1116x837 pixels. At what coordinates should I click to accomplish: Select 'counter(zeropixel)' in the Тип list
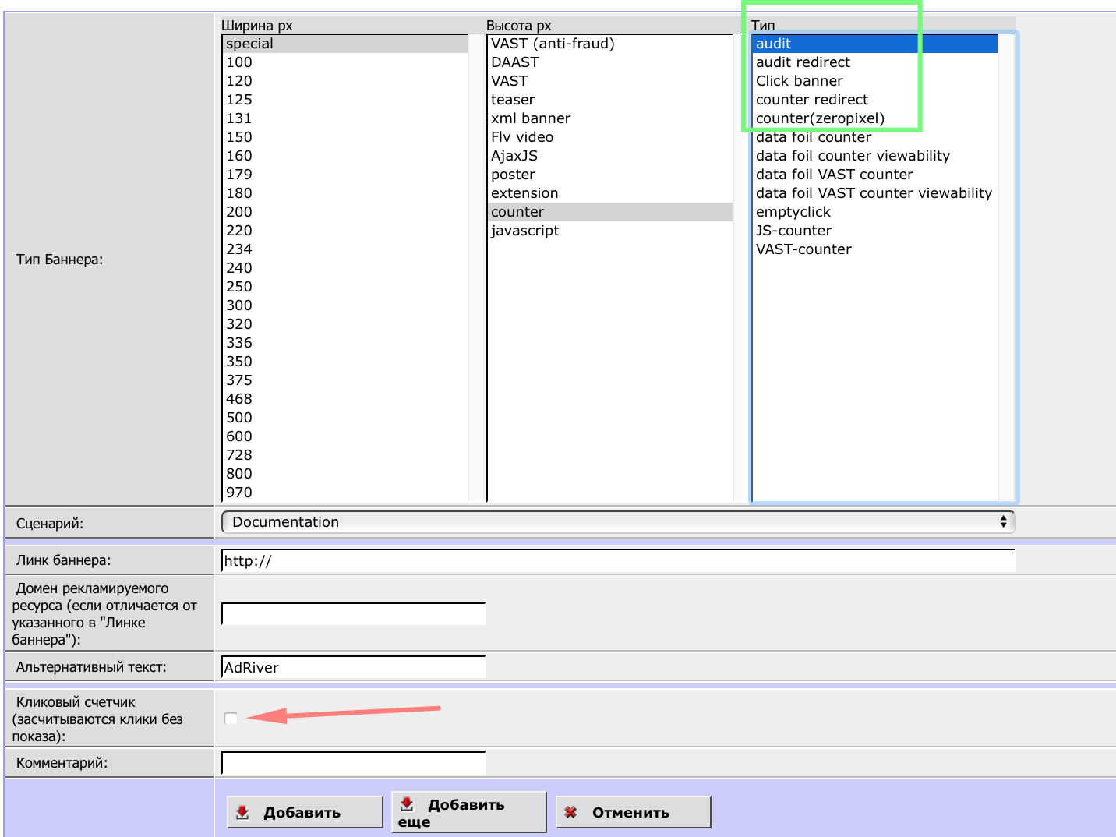pos(875,118)
